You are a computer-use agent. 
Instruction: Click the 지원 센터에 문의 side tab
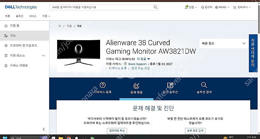(x=253, y=53)
